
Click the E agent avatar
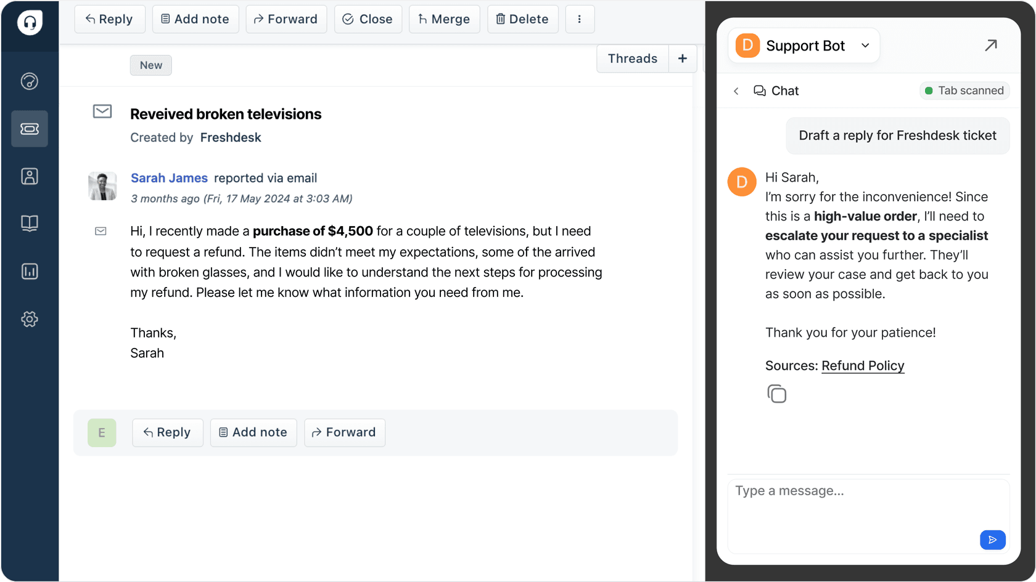pos(102,432)
